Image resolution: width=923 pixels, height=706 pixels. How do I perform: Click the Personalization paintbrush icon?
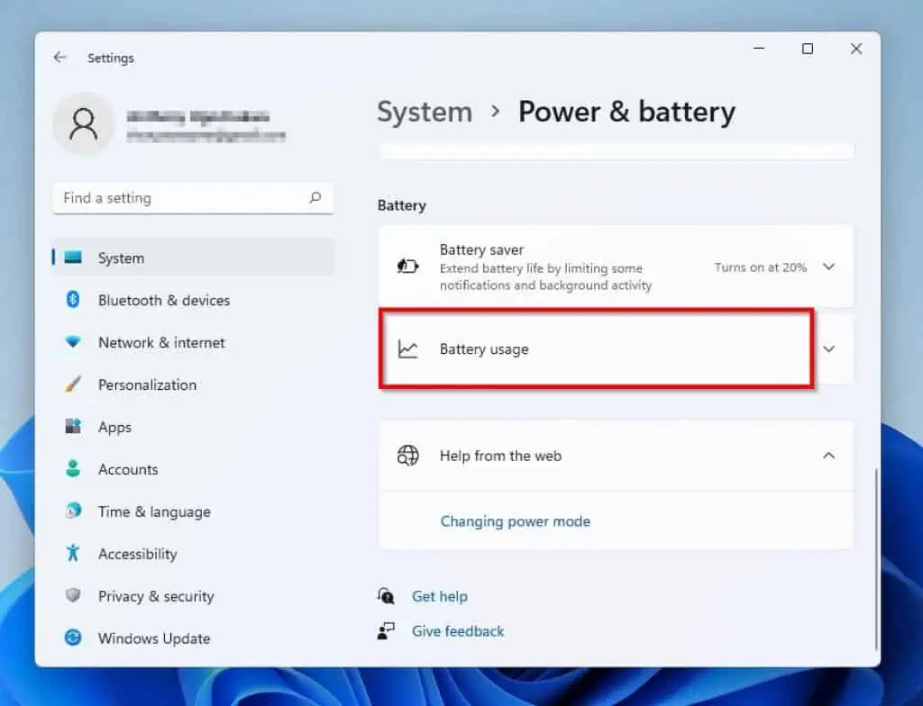[73, 385]
